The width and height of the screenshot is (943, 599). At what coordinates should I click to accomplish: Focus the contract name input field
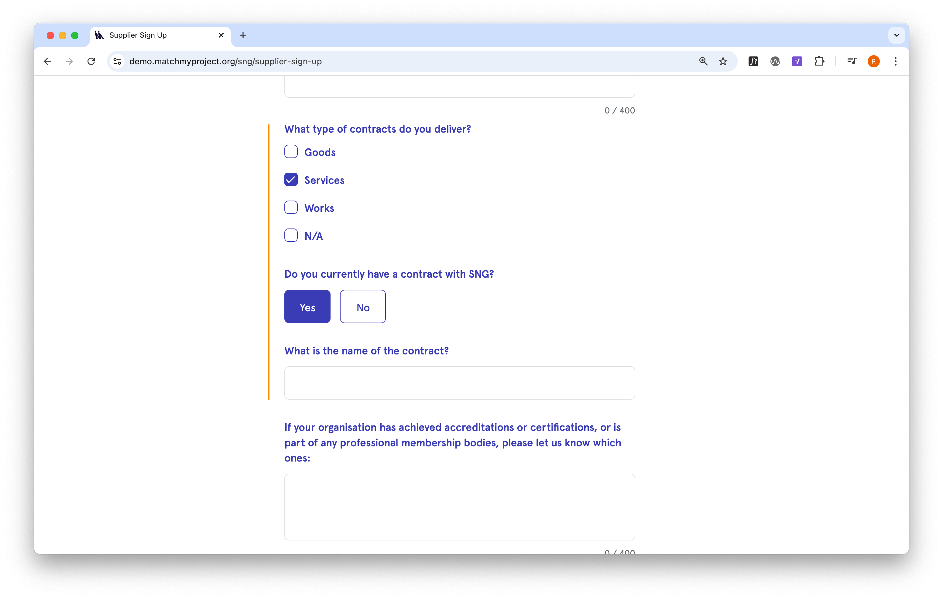[459, 383]
